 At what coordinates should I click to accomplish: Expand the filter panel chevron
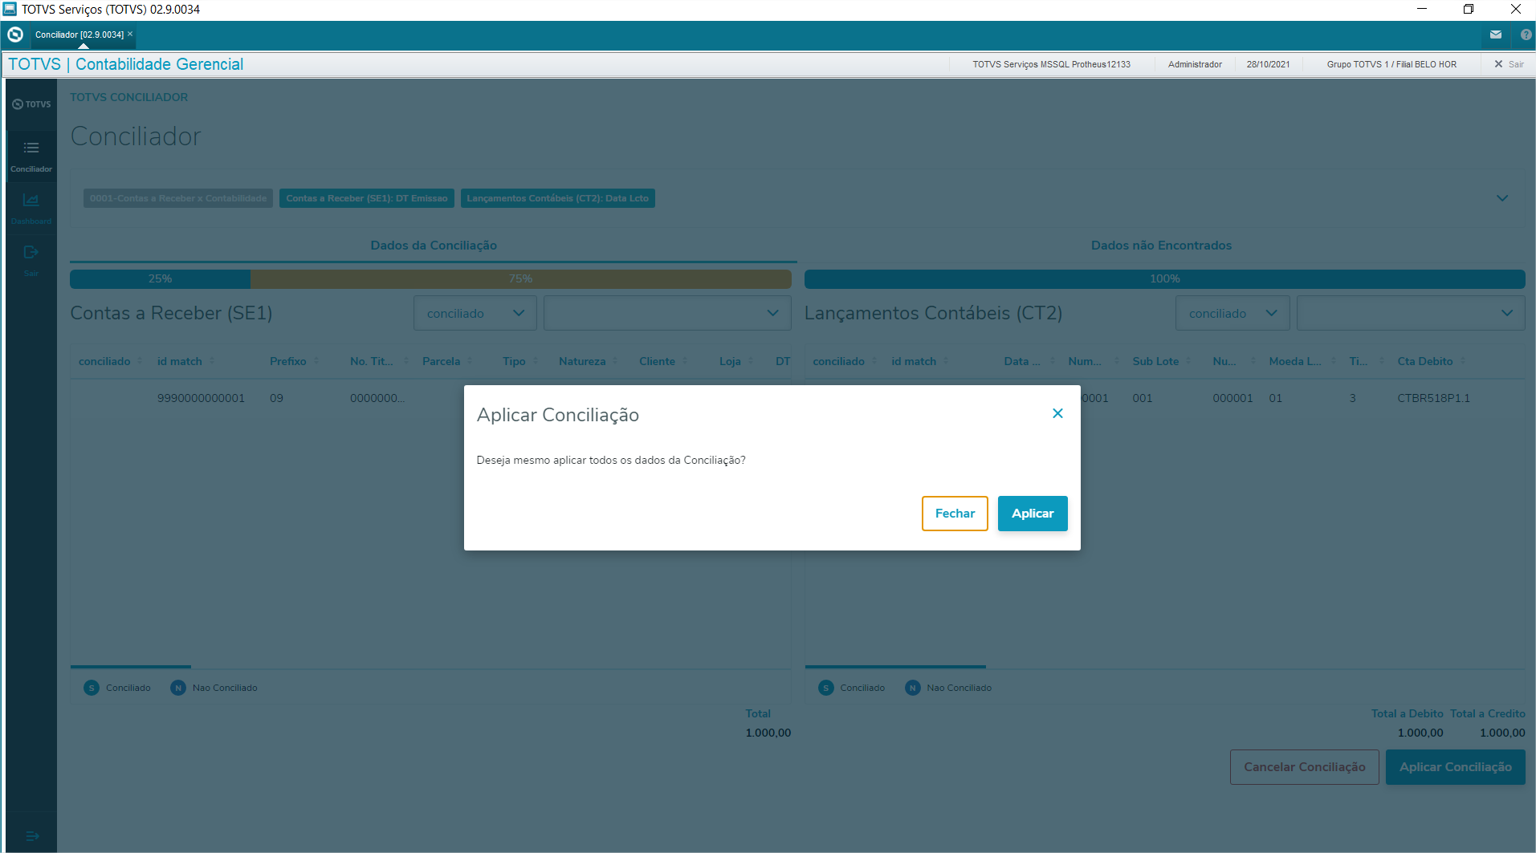1502,198
